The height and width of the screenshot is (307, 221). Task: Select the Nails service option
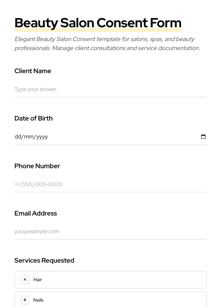110,300
